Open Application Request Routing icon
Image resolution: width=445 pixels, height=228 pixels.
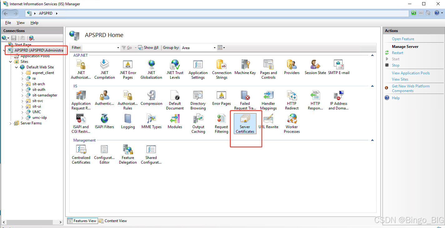point(81,100)
